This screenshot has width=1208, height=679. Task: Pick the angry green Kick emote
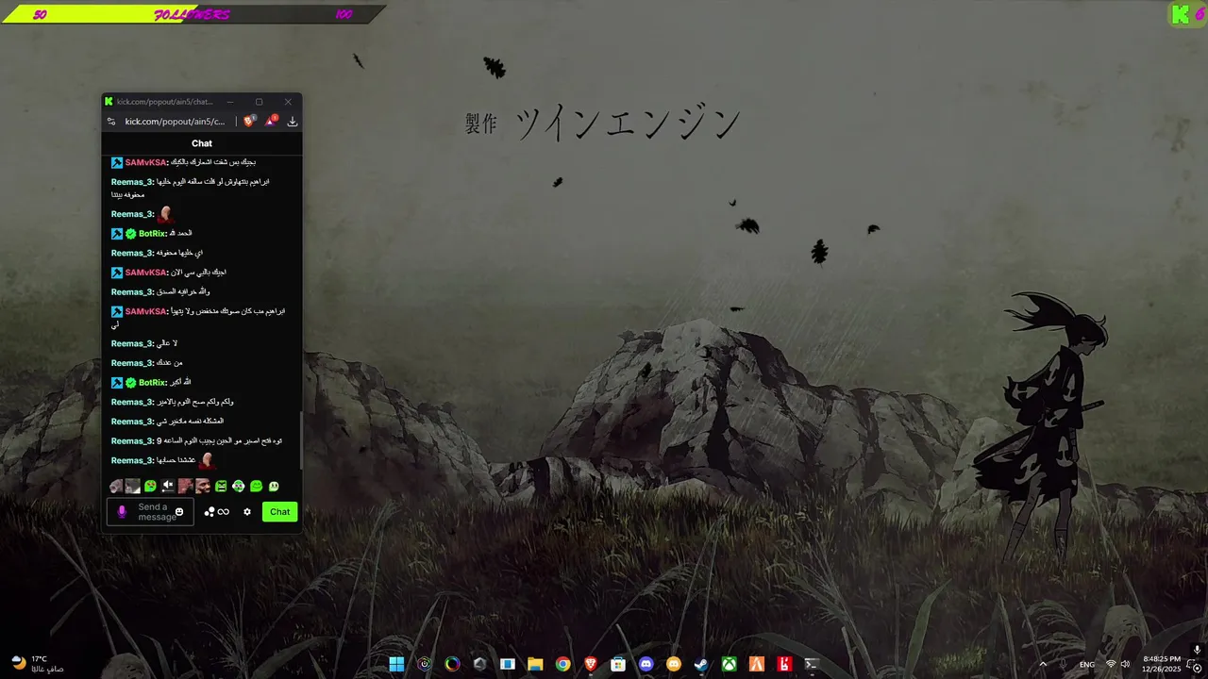(221, 487)
